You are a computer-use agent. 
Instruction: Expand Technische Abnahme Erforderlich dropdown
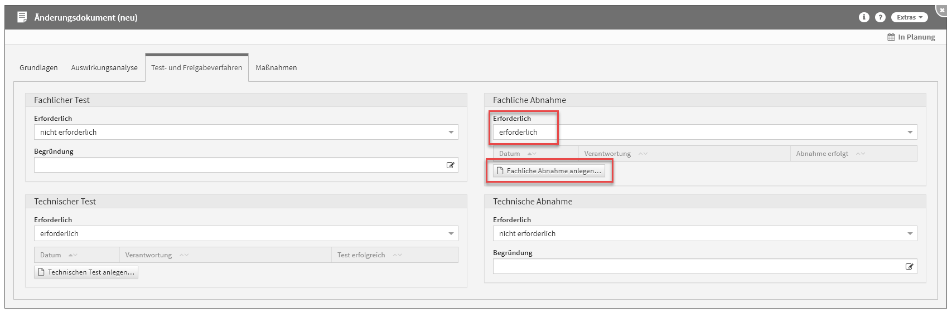coord(910,233)
